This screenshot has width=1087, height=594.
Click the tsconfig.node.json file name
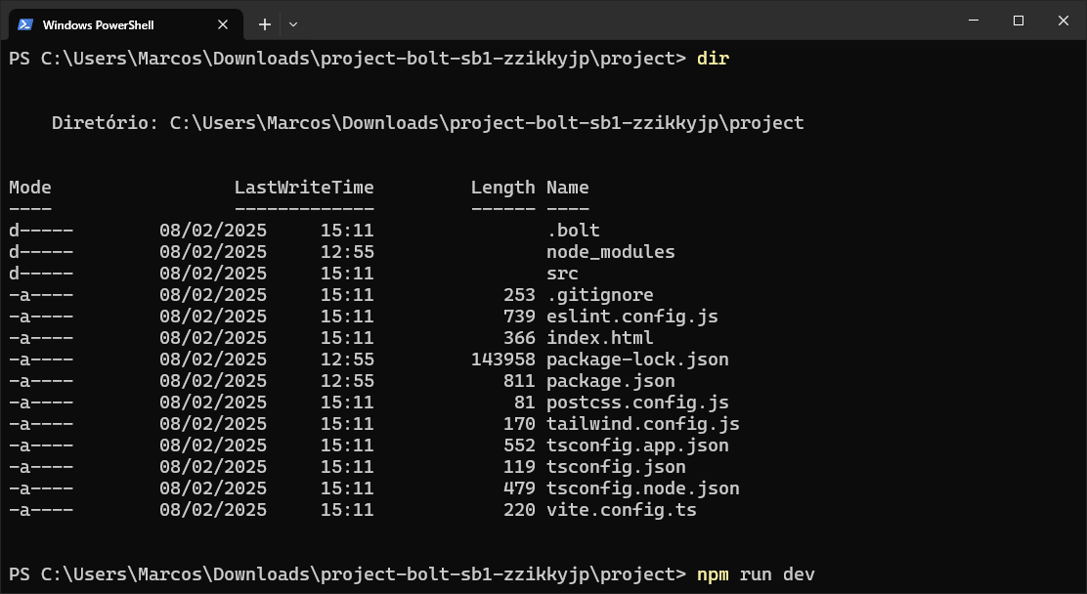(x=642, y=488)
